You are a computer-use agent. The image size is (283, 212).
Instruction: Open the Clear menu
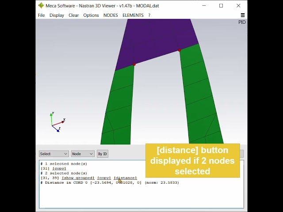pyautogui.click(x=73, y=15)
